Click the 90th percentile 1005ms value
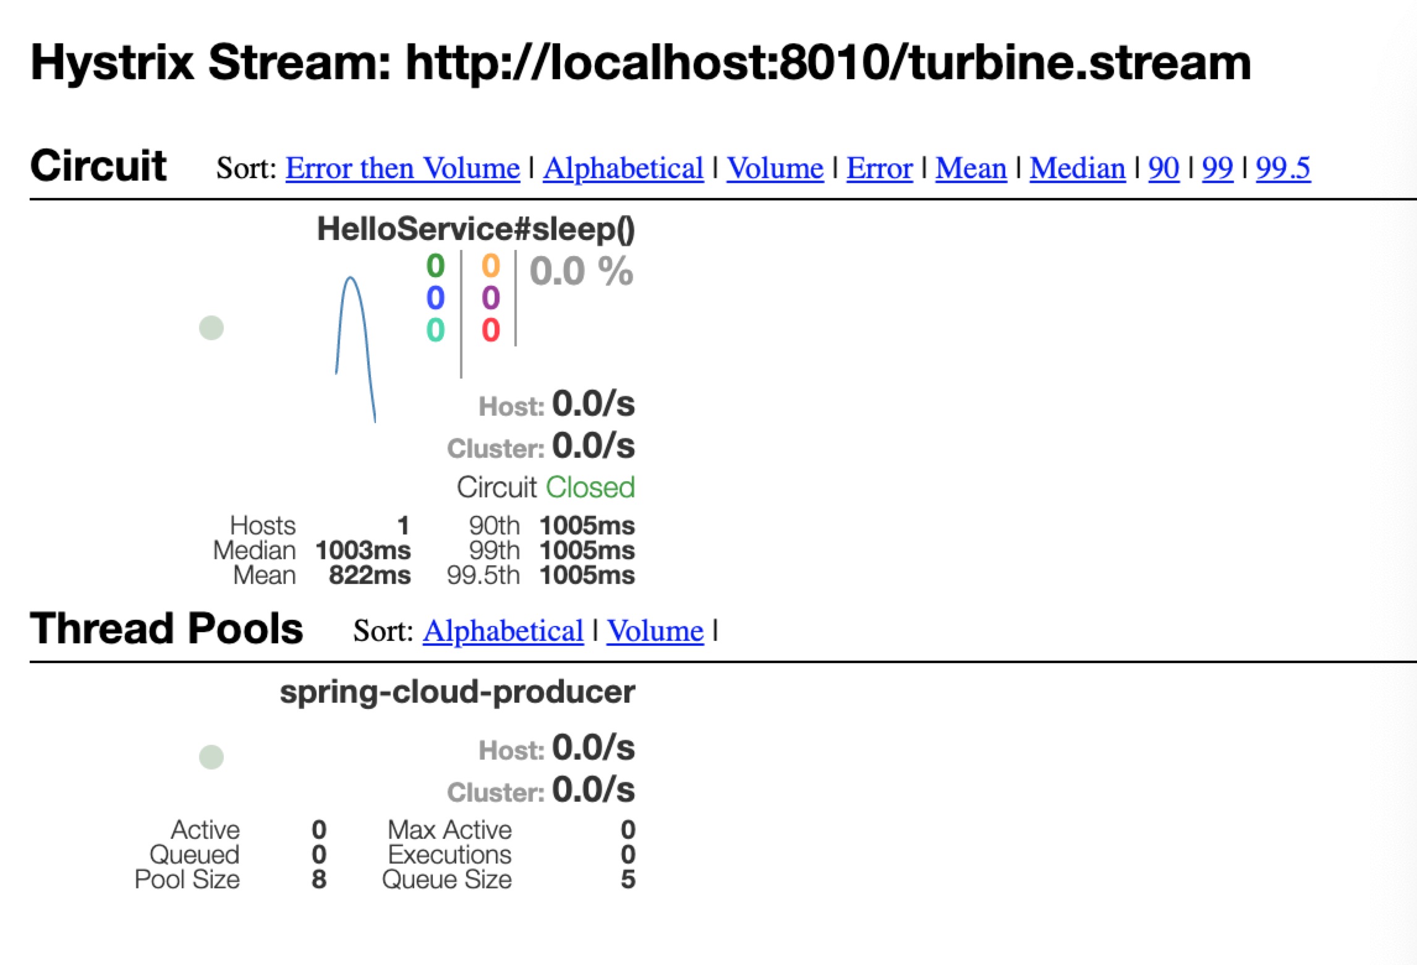 tap(587, 526)
